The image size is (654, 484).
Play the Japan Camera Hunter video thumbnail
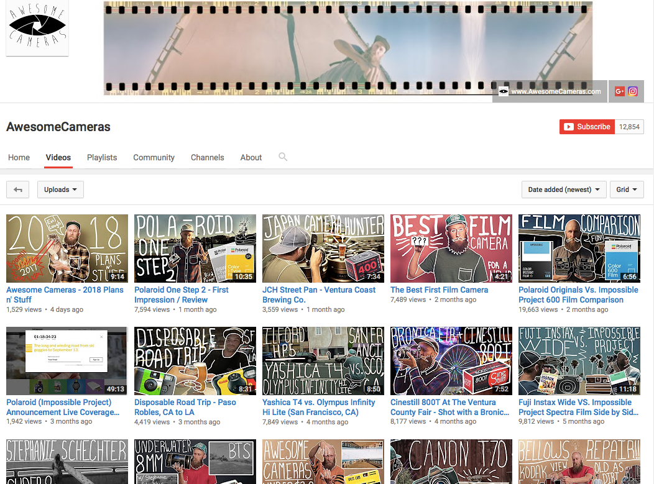point(323,249)
